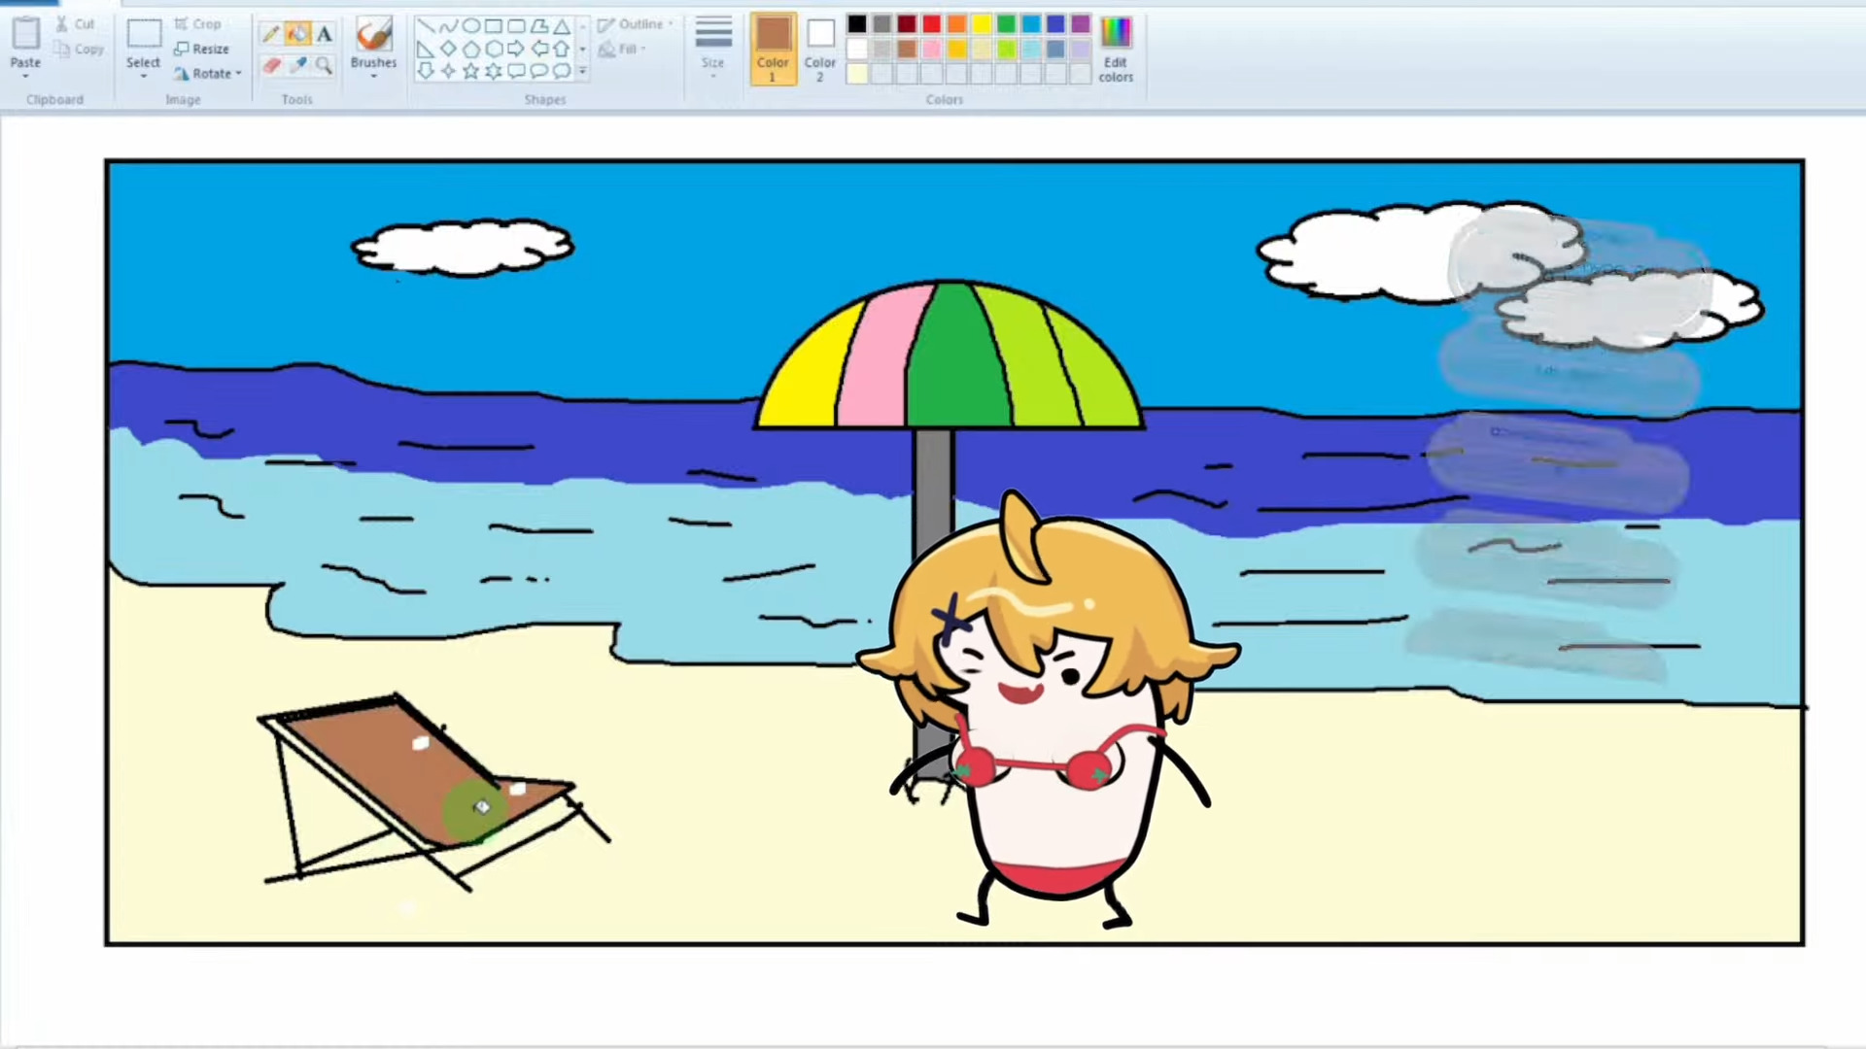
Task: Open the Edit colors dialog
Action: [x=1115, y=49]
